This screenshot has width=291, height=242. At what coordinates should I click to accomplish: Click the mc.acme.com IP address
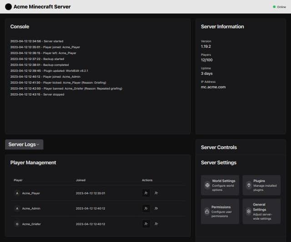point(213,87)
